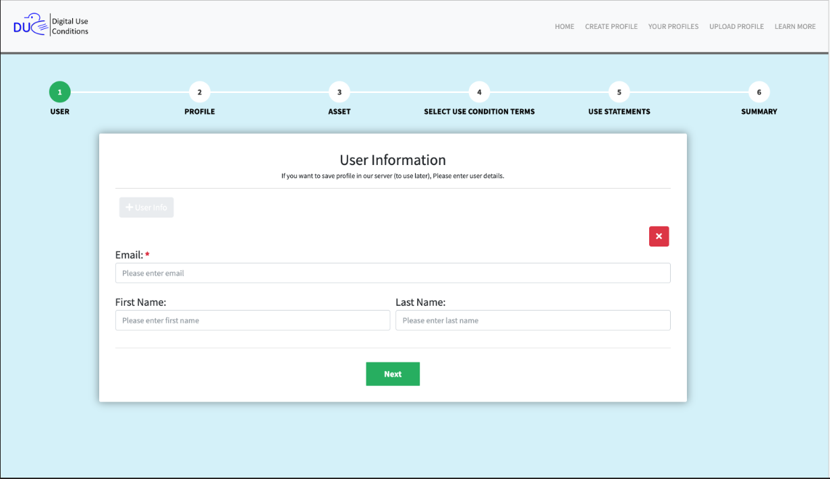830x479 pixels.
Task: Go to step 2 Profile circle
Action: coord(199,92)
